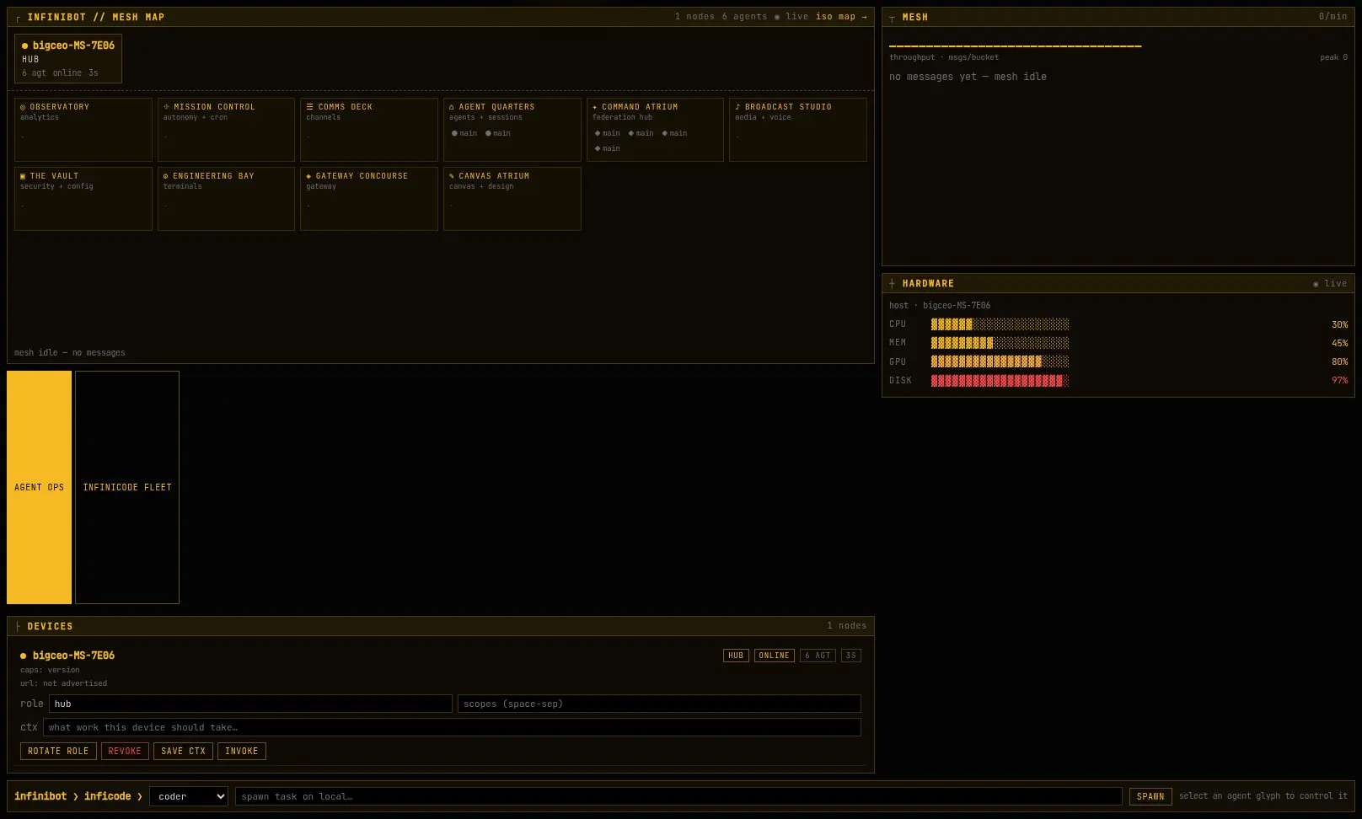
Task: Click the GPU usage bar
Action: [x=1000, y=361]
